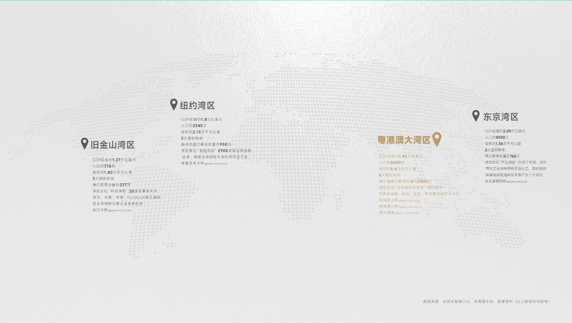572x323 pixels.
Task: Select the 人口约2340万 line
Action: click(194, 125)
